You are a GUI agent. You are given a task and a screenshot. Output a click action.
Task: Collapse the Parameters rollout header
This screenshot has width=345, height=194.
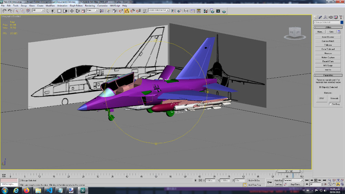(x=328, y=75)
